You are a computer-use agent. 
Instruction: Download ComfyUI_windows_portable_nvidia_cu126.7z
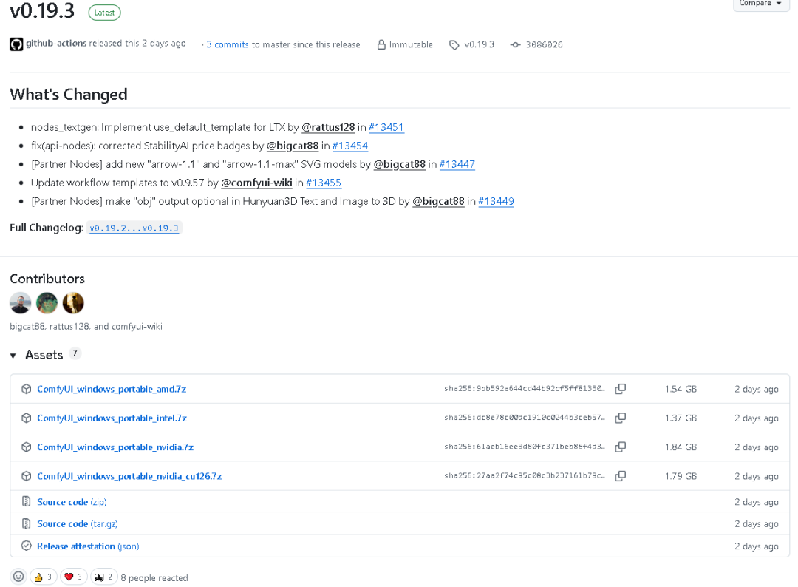click(x=129, y=476)
